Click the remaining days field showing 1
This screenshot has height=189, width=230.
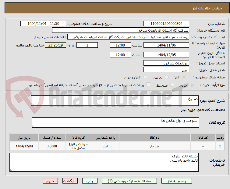tap(87, 45)
